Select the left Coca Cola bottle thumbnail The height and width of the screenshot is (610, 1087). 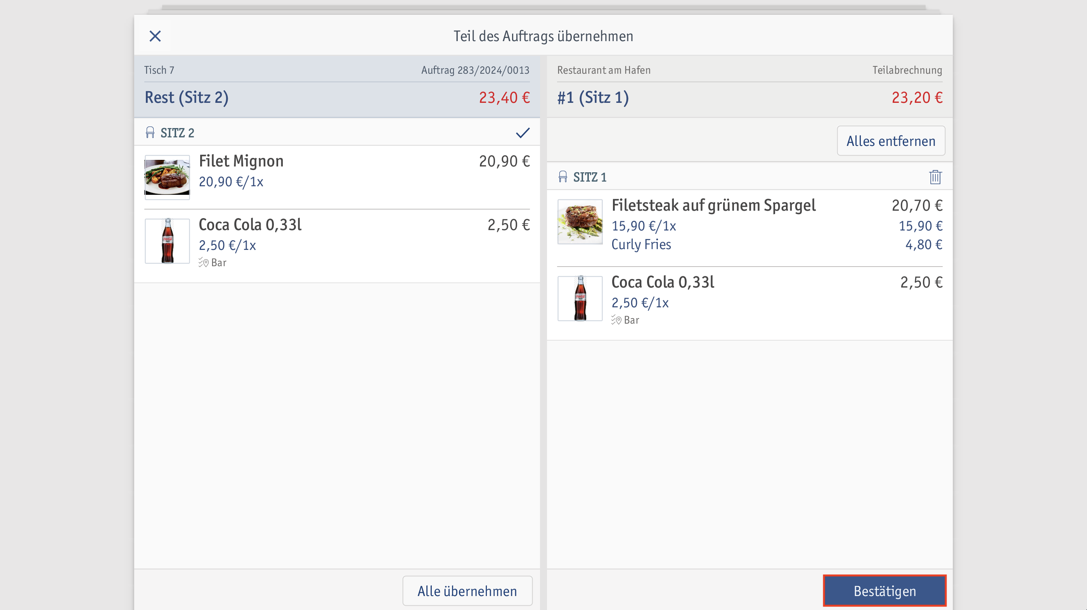167,241
